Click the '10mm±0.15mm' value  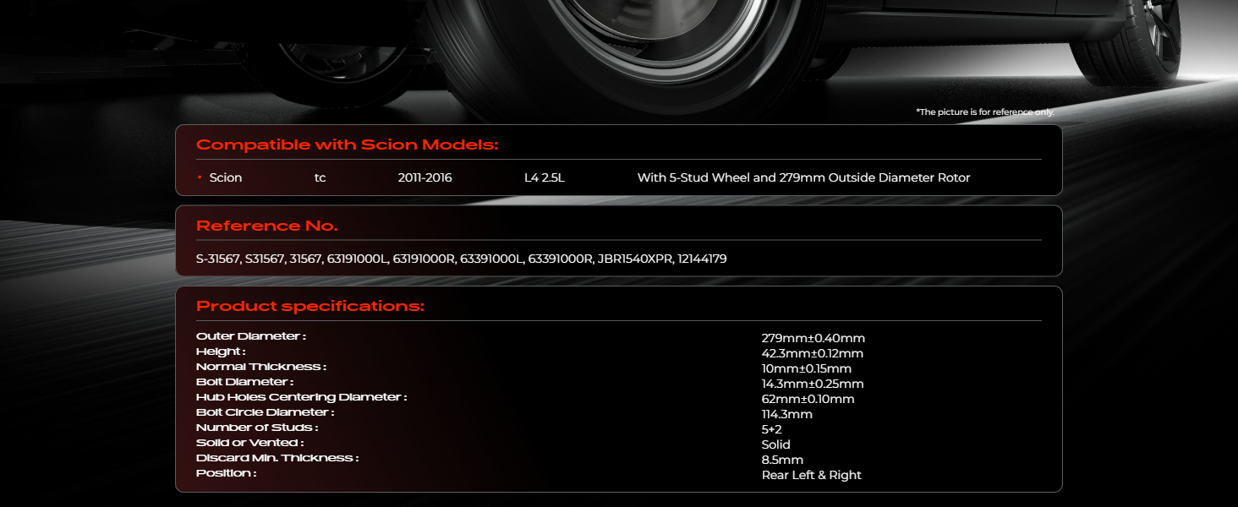point(807,368)
